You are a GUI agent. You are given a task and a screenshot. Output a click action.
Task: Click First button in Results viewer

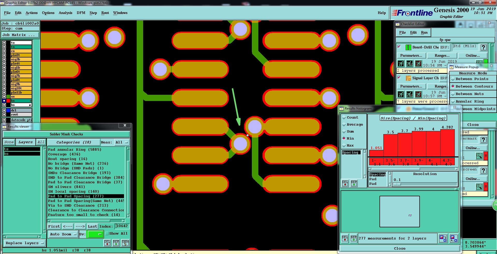coord(54,227)
